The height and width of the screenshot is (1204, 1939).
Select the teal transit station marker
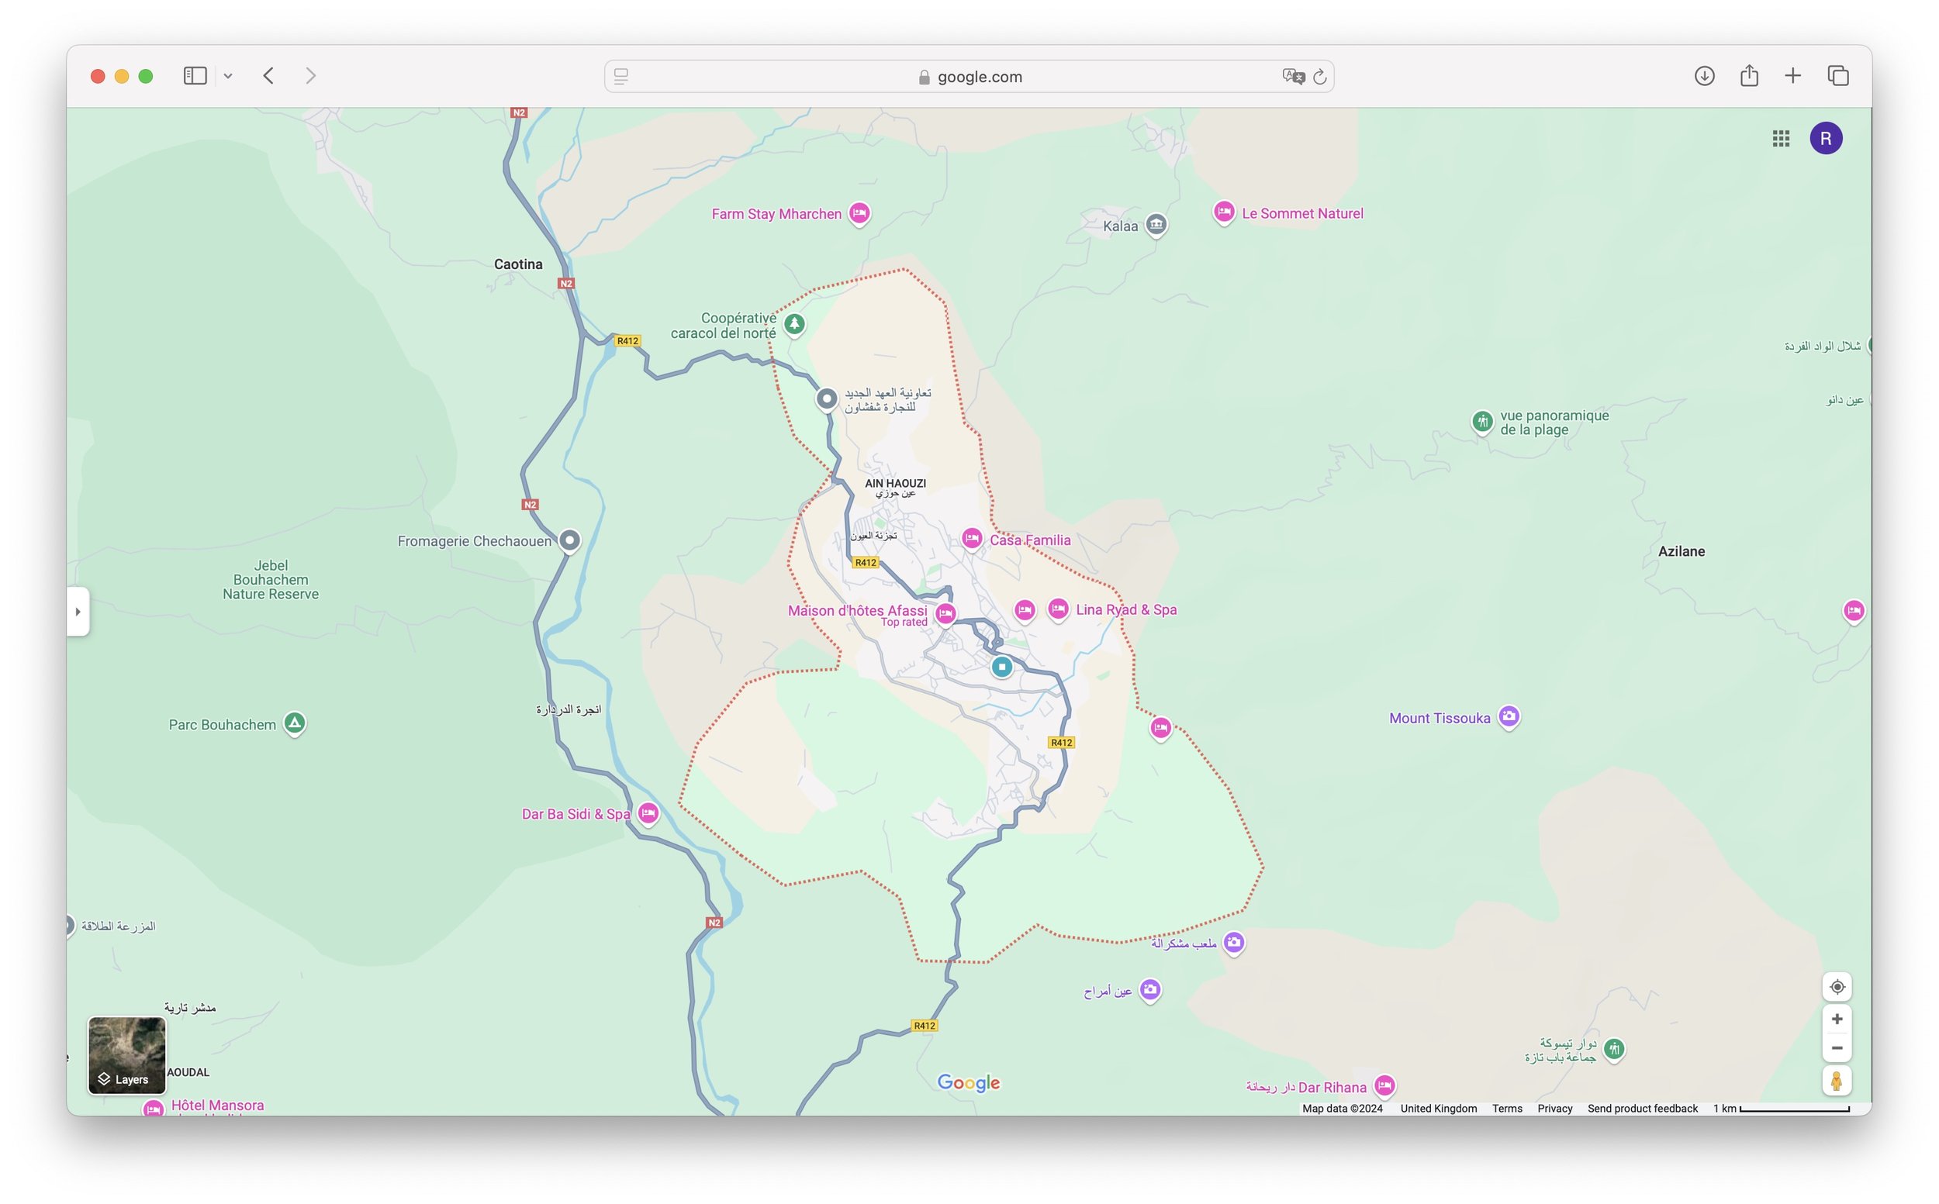(1001, 668)
